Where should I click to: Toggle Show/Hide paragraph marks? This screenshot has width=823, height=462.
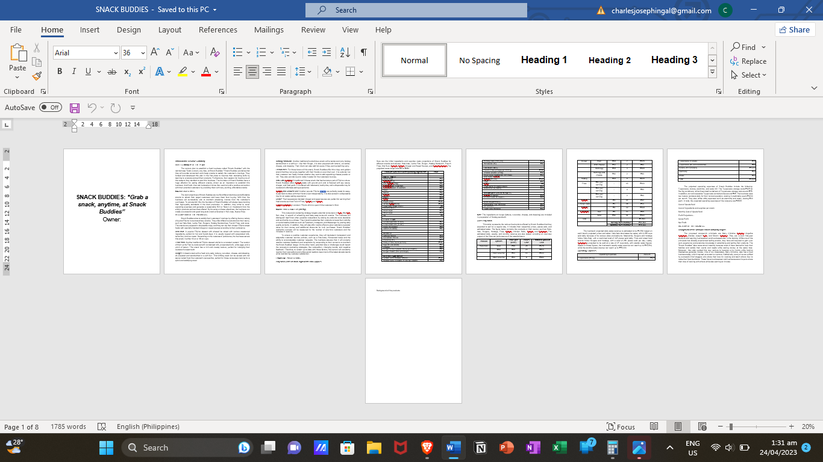(x=364, y=53)
